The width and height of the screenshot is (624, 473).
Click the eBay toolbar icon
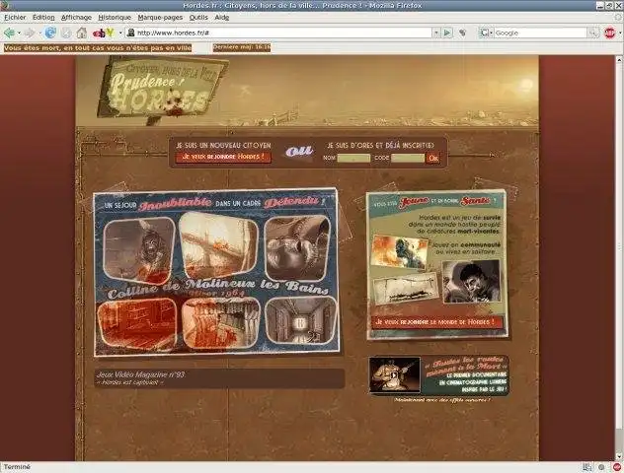pos(99,34)
